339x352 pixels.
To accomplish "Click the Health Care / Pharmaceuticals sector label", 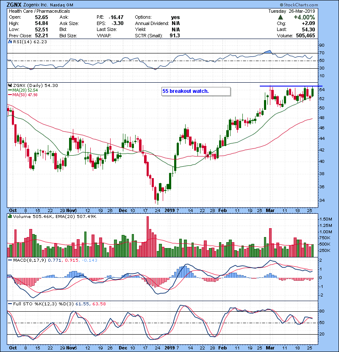I will click(x=39, y=11).
